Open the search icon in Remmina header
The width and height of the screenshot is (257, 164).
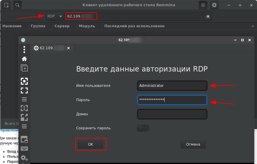tap(17, 5)
